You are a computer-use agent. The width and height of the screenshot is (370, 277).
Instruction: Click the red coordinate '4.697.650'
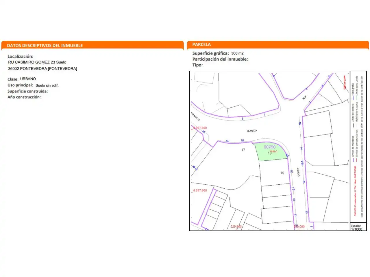200,128
